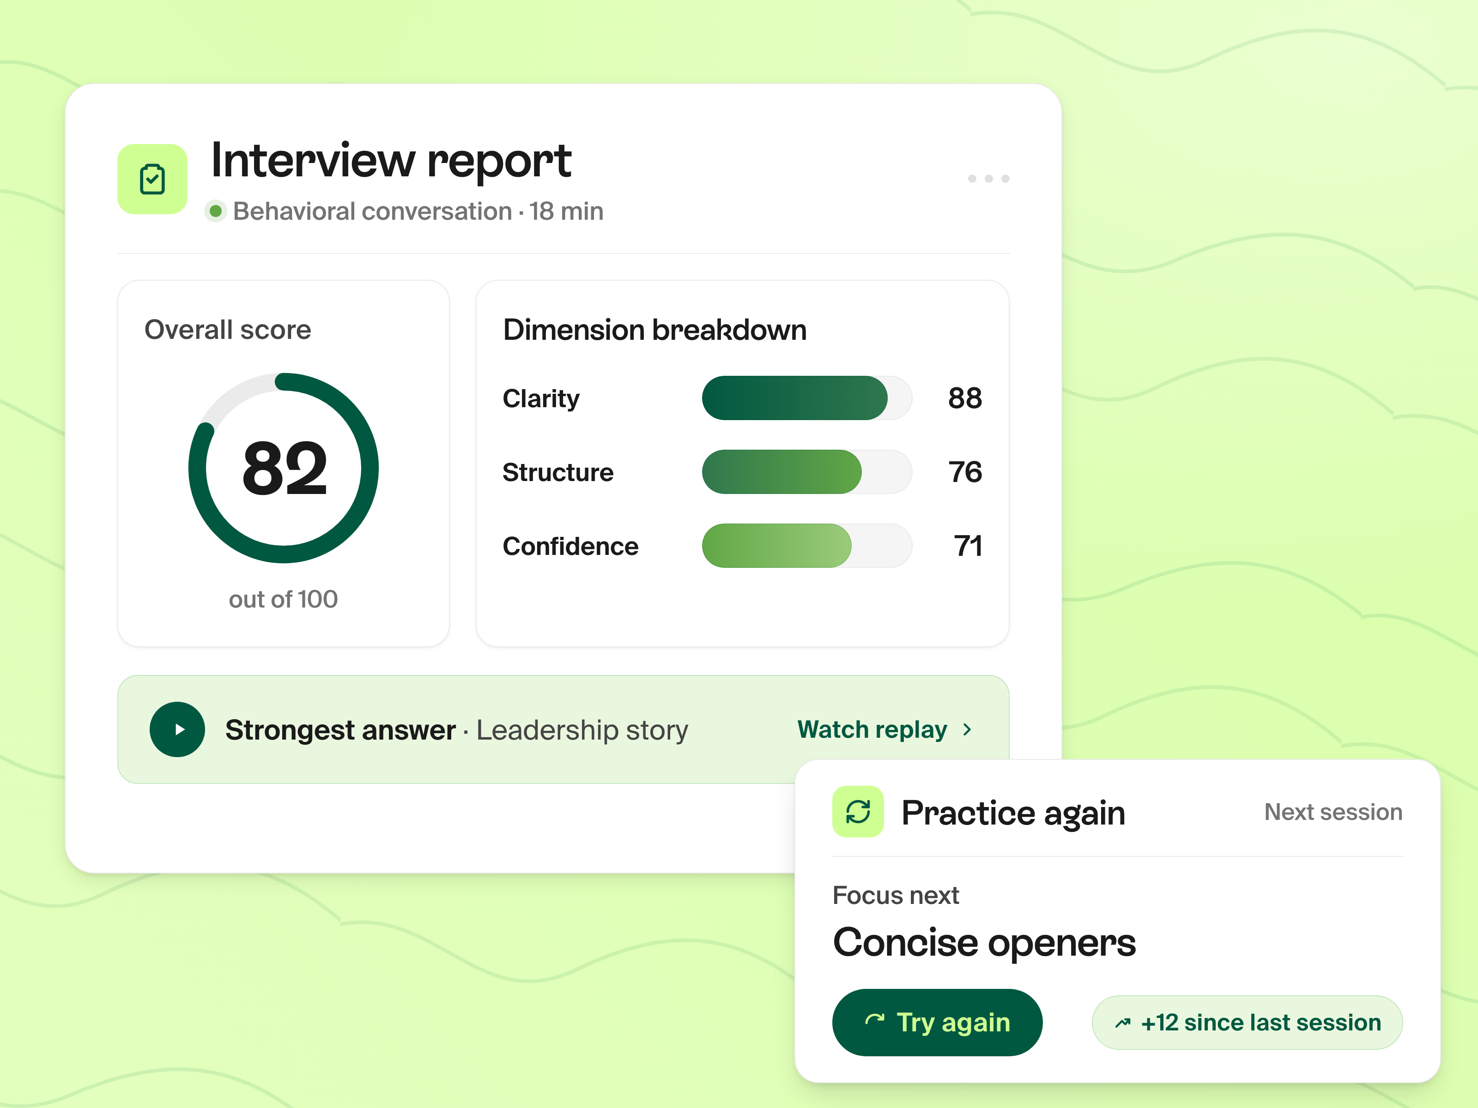Image resolution: width=1478 pixels, height=1108 pixels.
Task: Click the overall score ring showing 82
Action: (283, 468)
